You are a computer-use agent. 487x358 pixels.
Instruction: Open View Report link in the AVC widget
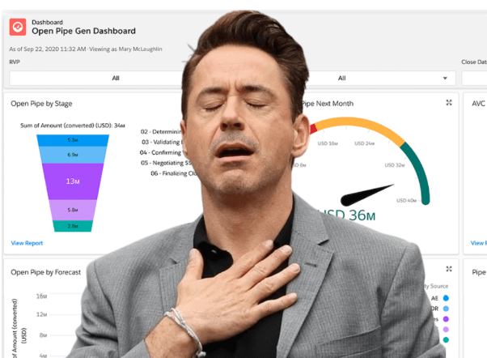pos(479,243)
